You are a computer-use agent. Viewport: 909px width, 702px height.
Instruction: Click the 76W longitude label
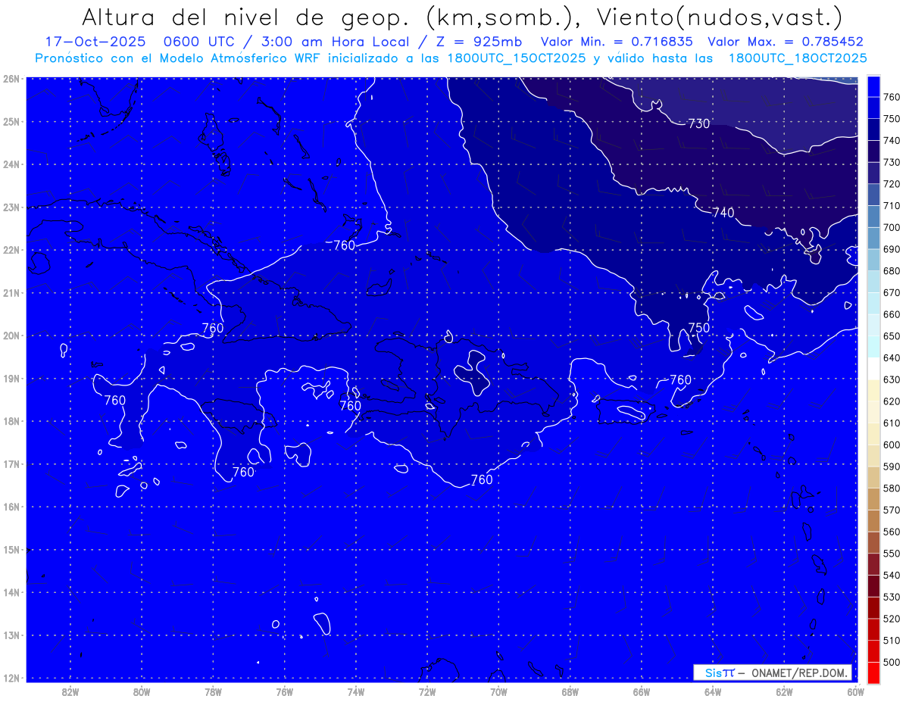[x=284, y=691]
